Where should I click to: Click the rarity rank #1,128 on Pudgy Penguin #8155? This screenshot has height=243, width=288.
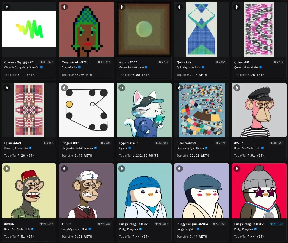pyautogui.click(x=277, y=224)
